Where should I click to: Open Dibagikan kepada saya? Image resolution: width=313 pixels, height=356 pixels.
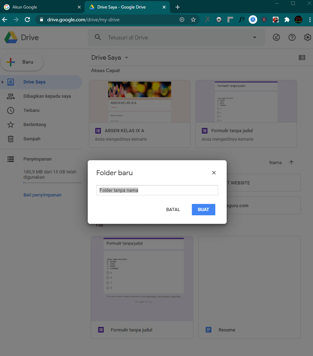tap(41, 96)
